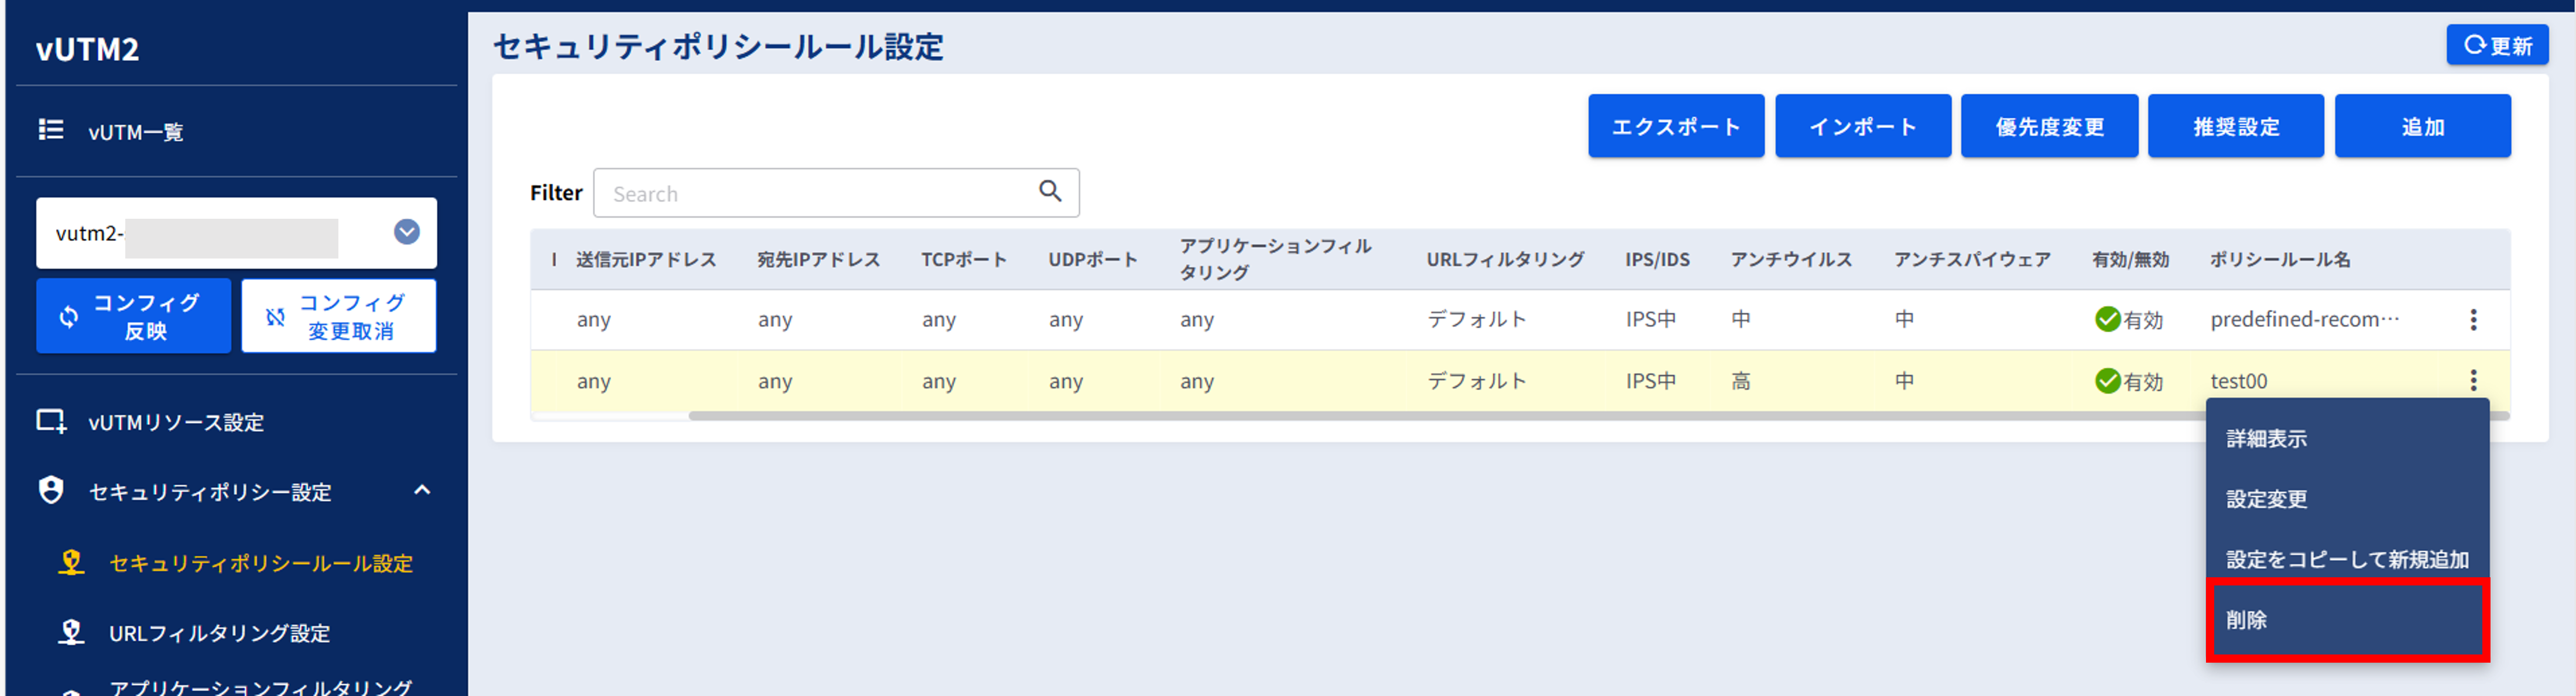Screen dimensions: 2576x696
Task: Click the search magnifier icon in Filter
Action: [1049, 191]
